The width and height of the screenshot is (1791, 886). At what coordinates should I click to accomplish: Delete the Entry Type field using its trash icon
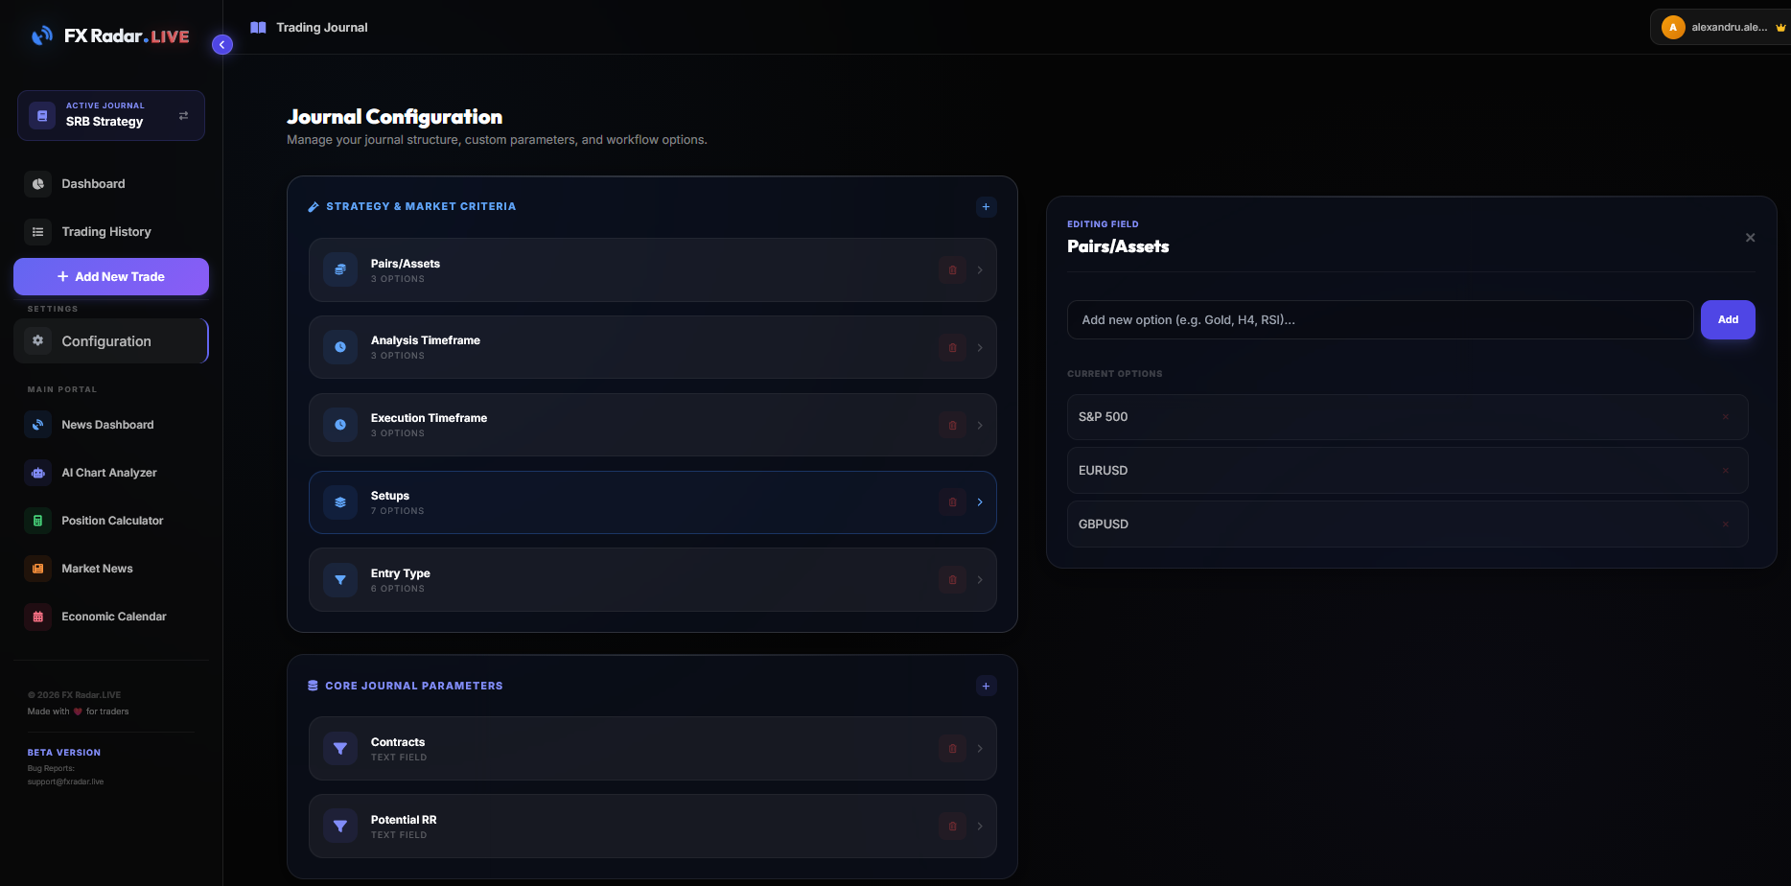[x=952, y=579]
